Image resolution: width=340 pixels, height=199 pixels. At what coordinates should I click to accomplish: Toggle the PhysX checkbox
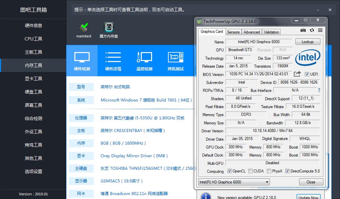pyautogui.click(x=269, y=171)
